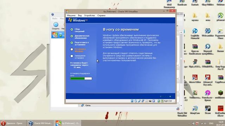225x126 pixels.
Task: Click the black display indicator in VM status bar
Action: (150, 101)
